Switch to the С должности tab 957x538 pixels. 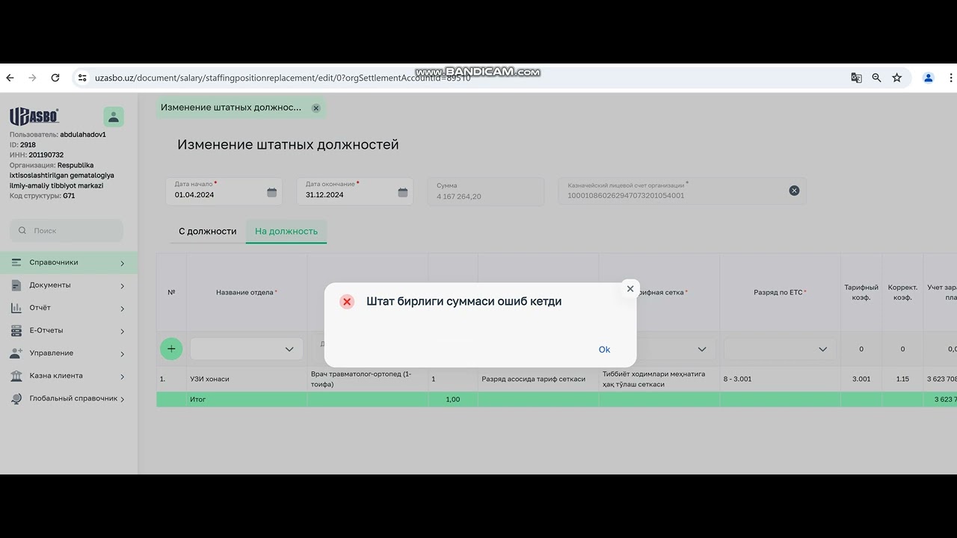pos(208,231)
